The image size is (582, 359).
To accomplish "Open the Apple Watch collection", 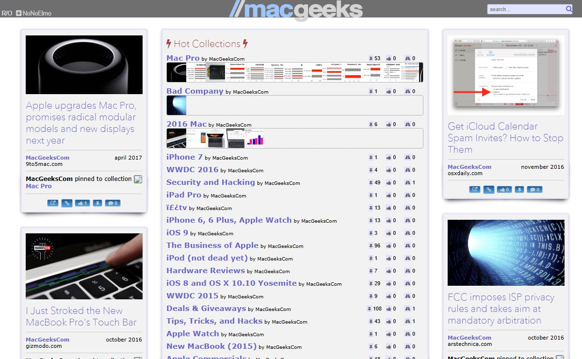I will [x=193, y=333].
